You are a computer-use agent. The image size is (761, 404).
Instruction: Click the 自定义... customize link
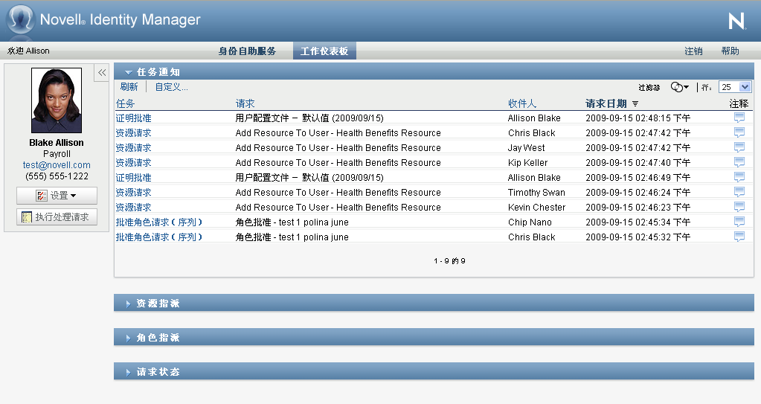point(171,87)
